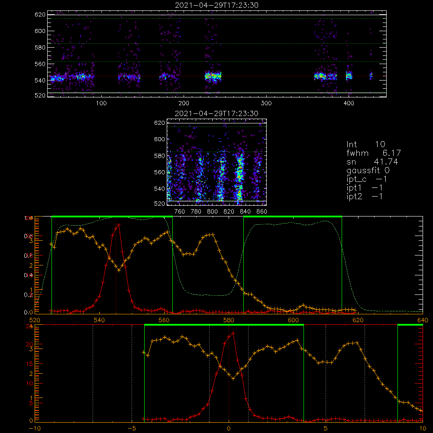Click the '840' x-axis label of small spectrogram
This screenshot has height=433, width=433.
tap(245, 212)
